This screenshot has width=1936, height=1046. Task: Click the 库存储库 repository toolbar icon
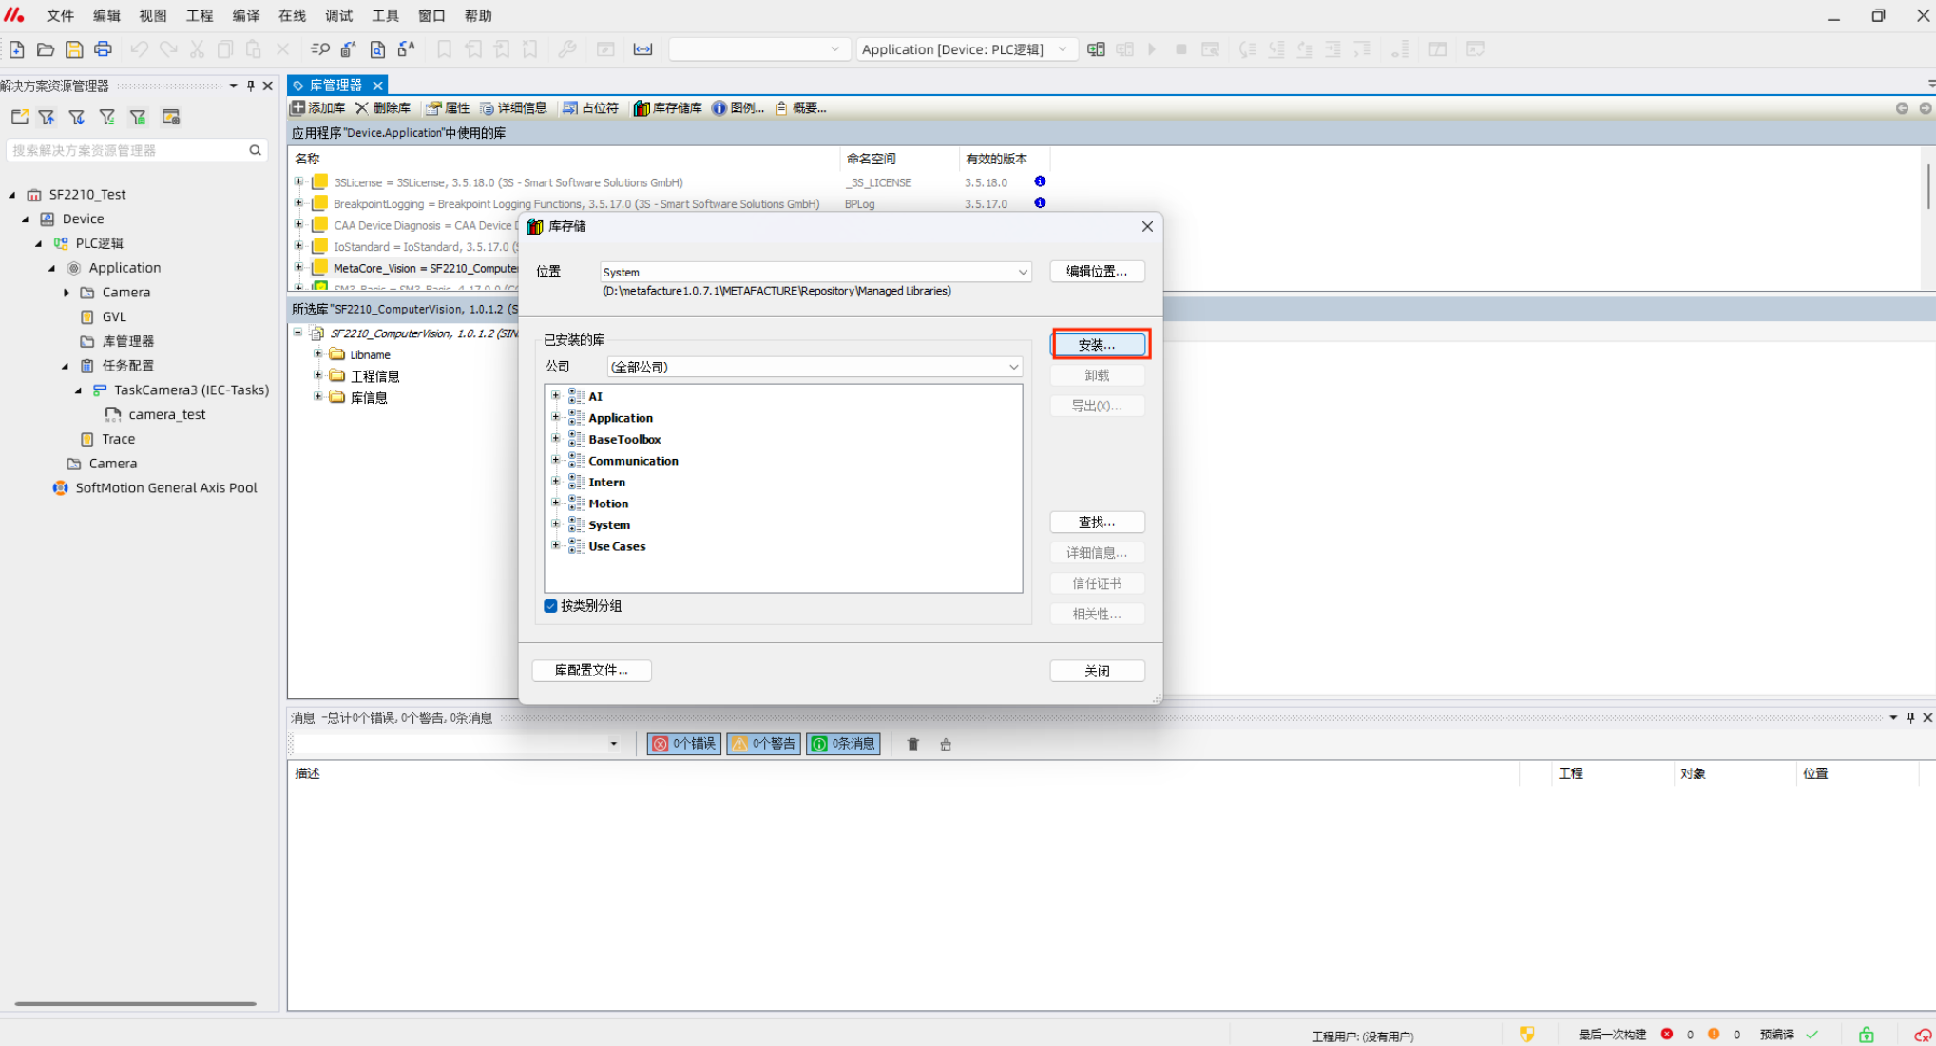642,108
